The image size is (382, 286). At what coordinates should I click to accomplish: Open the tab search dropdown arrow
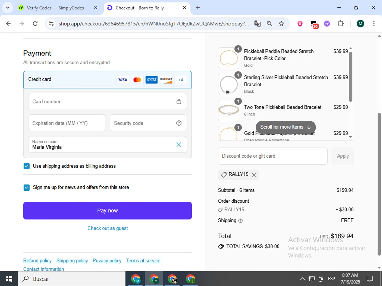point(8,8)
